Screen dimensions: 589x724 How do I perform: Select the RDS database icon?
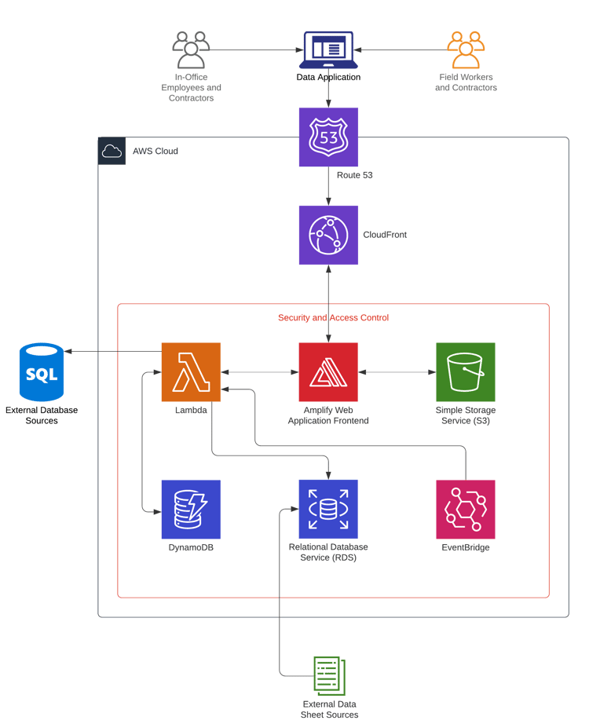coord(328,509)
